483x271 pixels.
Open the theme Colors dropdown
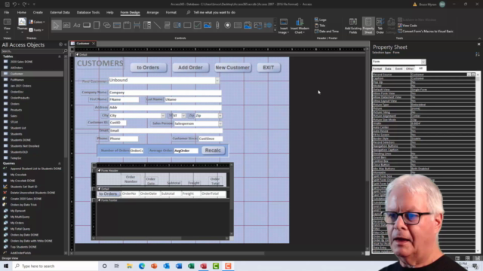(x=37, y=22)
